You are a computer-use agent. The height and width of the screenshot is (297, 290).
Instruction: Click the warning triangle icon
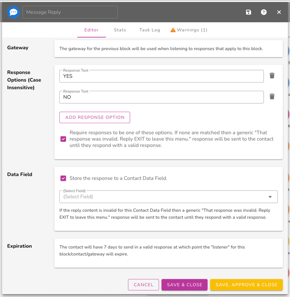pos(173,30)
